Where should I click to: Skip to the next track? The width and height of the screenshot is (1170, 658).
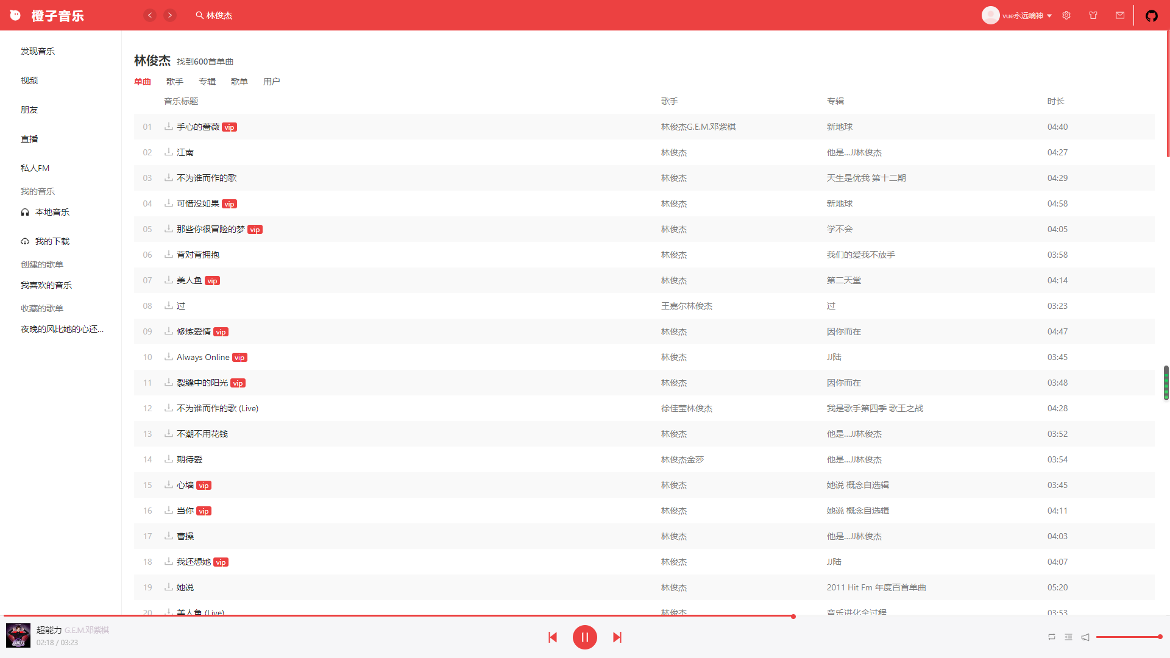(617, 637)
